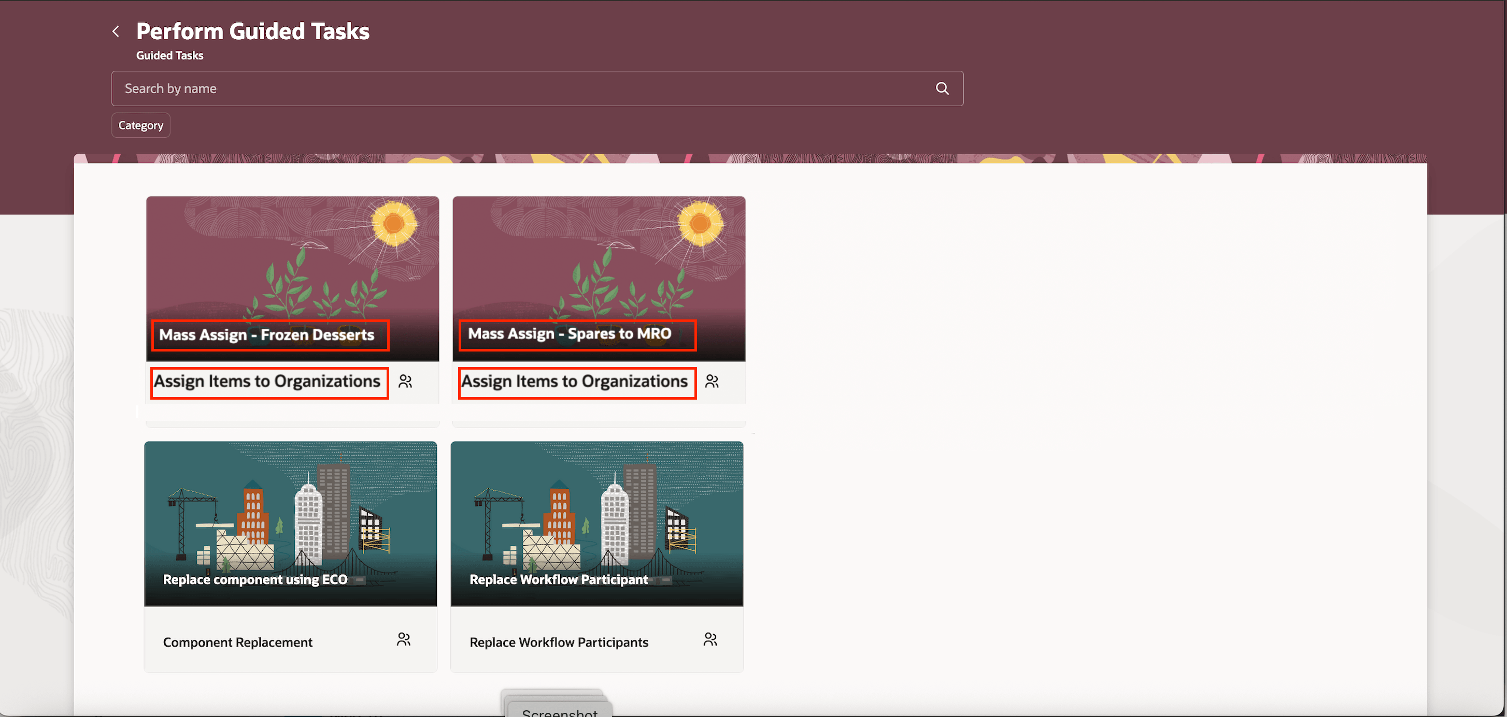This screenshot has width=1507, height=717.
Task: Click people icon on Frozen Desserts card
Action: click(x=405, y=382)
